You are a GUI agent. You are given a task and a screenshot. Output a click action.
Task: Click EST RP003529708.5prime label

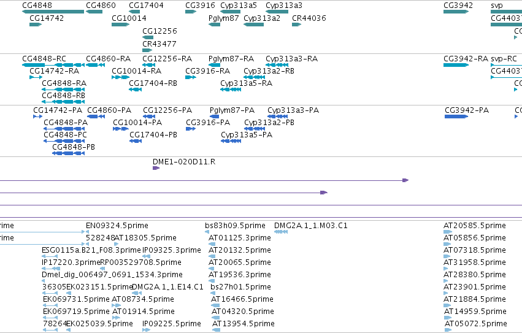pyautogui.click(x=141, y=262)
